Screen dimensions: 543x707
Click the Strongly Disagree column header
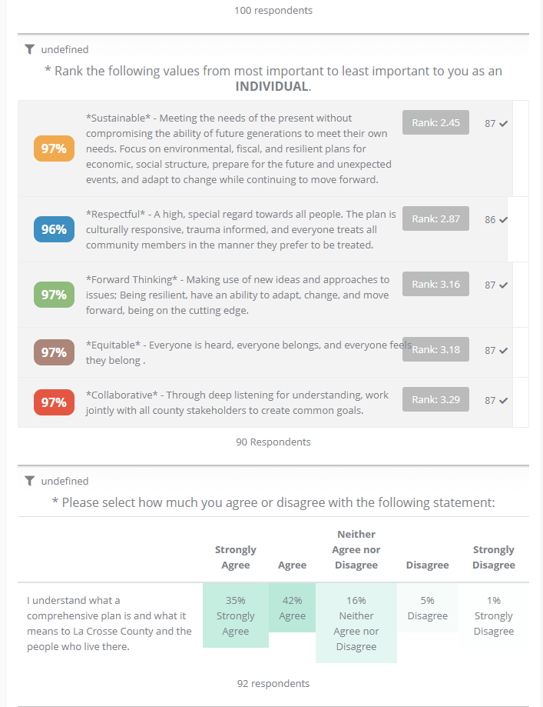coord(493,557)
